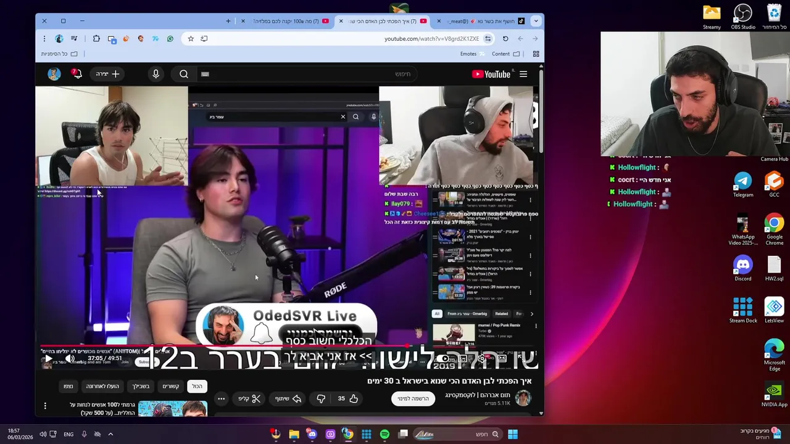Open the Chrome tab groups grid icon
The width and height of the screenshot is (790, 444).
pos(536,54)
